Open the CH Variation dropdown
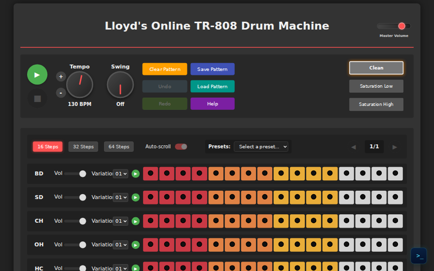The height and width of the screenshot is (271, 434). [x=120, y=221]
